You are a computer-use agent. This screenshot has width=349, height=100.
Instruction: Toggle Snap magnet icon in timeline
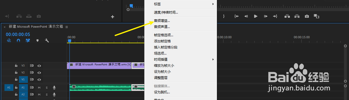pyautogui.click(x=18, y=40)
